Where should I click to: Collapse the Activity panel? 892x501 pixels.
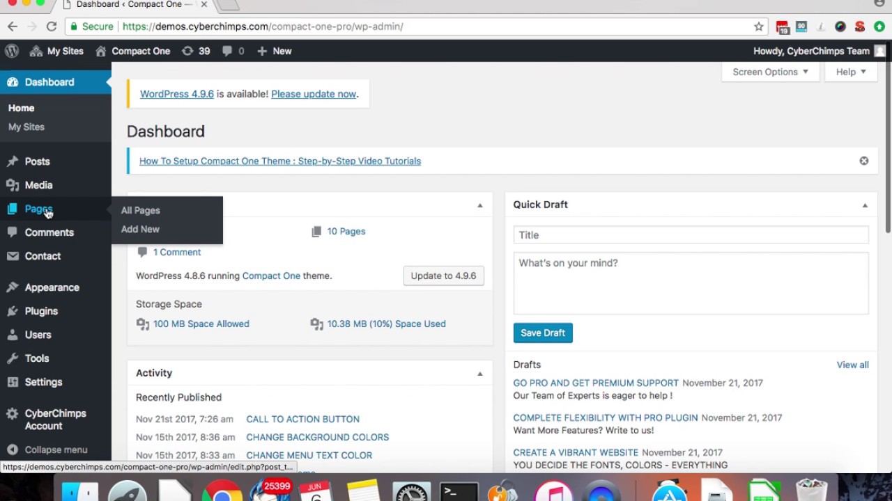pyautogui.click(x=479, y=374)
